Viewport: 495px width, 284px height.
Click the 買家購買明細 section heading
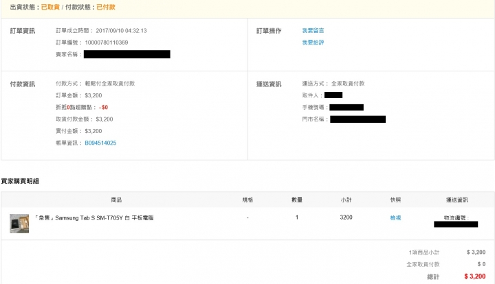click(x=20, y=181)
